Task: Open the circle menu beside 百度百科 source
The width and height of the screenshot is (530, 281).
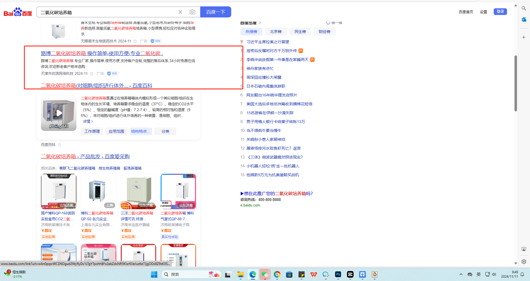Action: pyautogui.click(x=59, y=145)
